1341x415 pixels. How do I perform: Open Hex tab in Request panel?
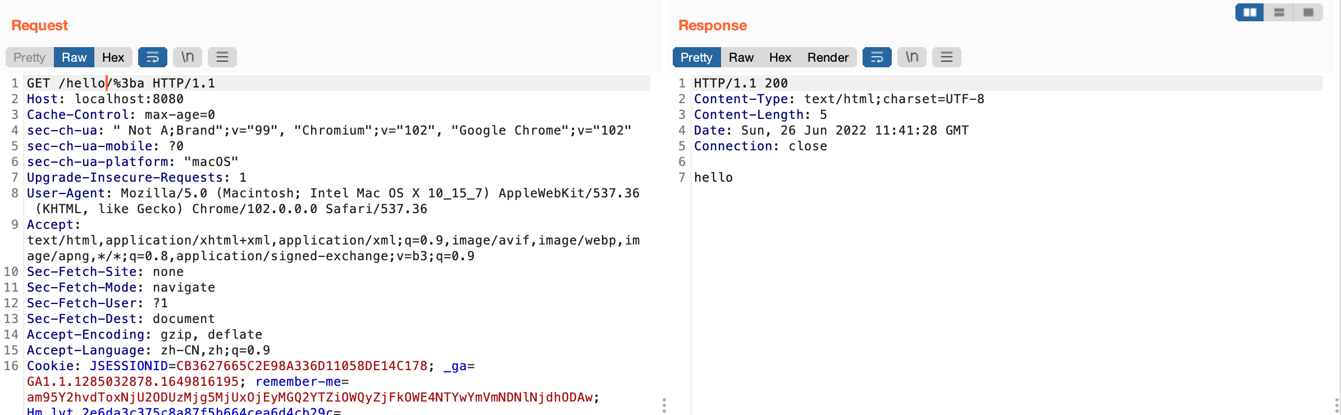(x=113, y=57)
